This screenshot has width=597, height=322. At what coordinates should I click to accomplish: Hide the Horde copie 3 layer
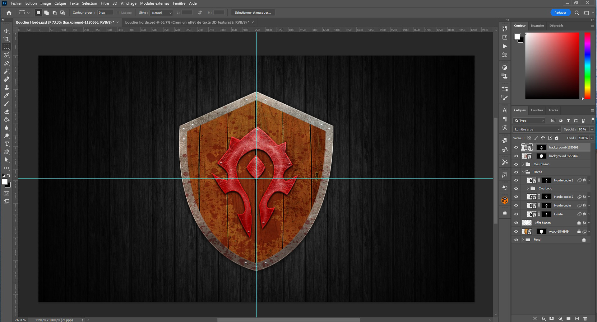click(516, 180)
